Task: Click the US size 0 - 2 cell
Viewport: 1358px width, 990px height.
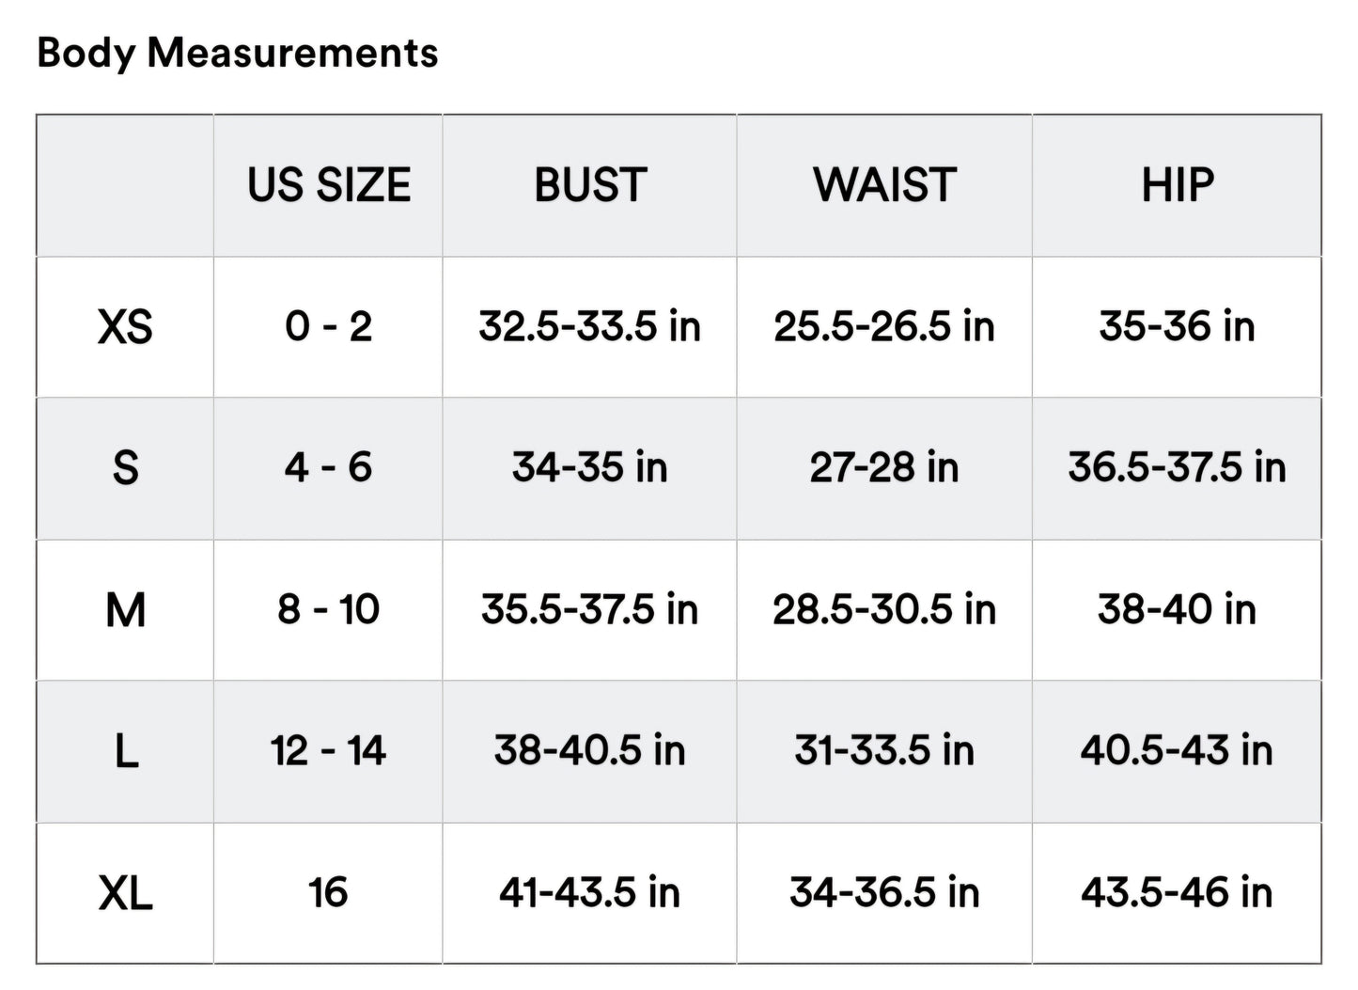Action: tap(328, 327)
